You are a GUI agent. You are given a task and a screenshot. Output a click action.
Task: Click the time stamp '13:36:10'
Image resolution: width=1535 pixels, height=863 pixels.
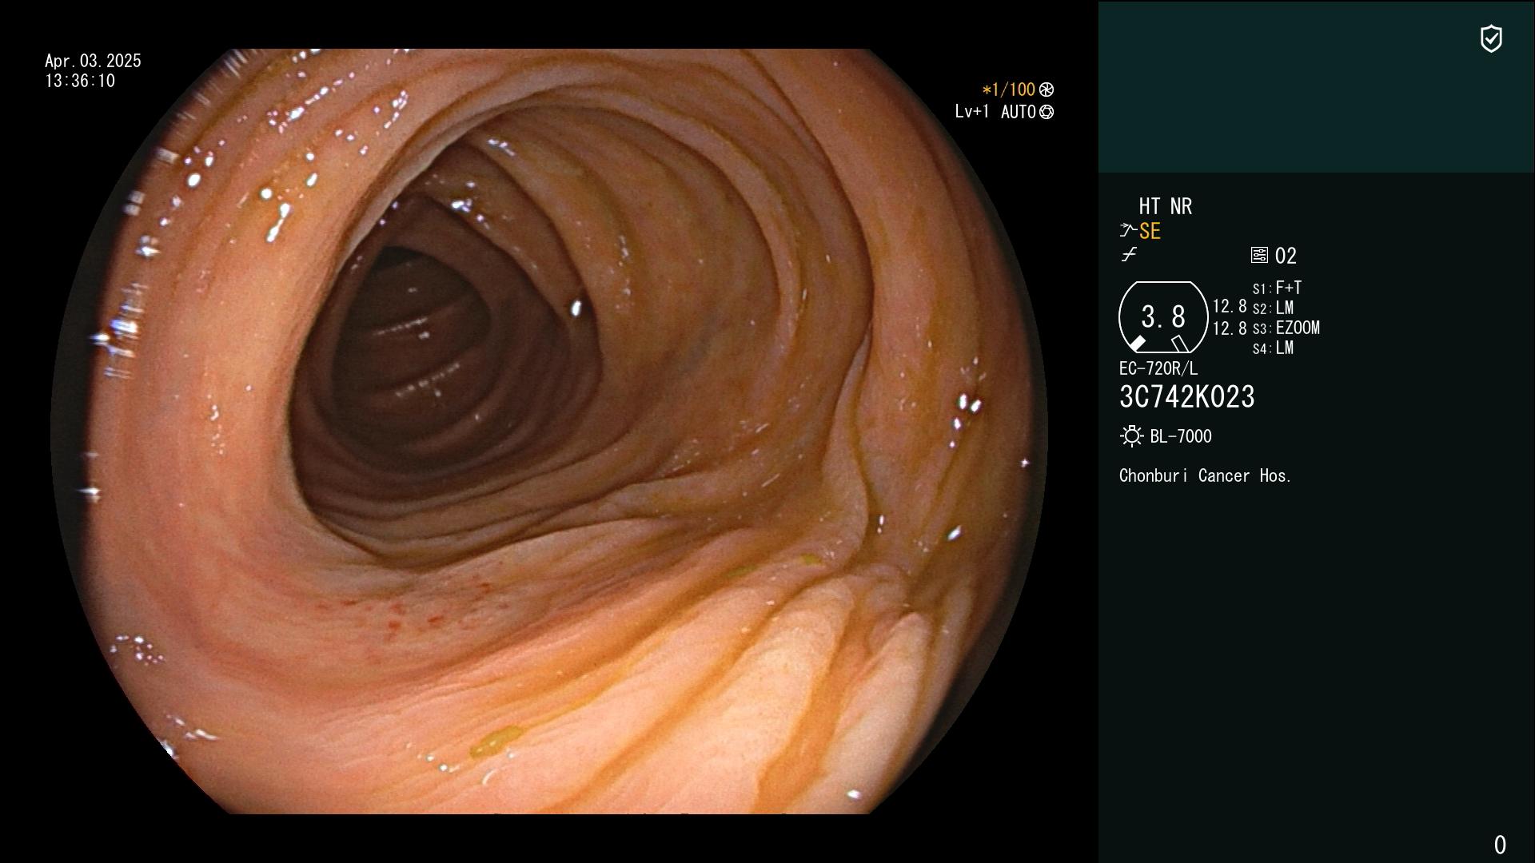pos(80,81)
